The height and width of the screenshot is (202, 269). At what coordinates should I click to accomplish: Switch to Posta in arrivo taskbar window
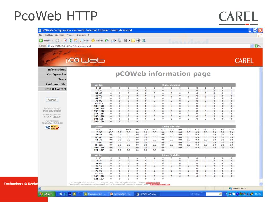95,194
